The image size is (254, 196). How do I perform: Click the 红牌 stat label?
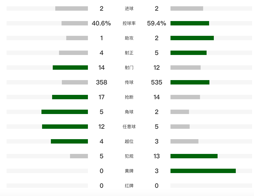pyautogui.click(x=129, y=186)
